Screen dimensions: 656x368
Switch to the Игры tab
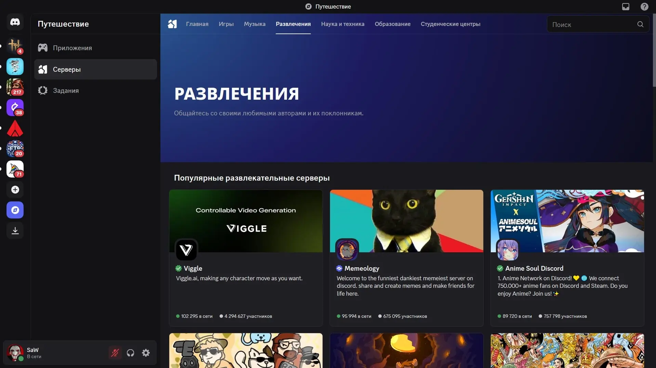[226, 24]
